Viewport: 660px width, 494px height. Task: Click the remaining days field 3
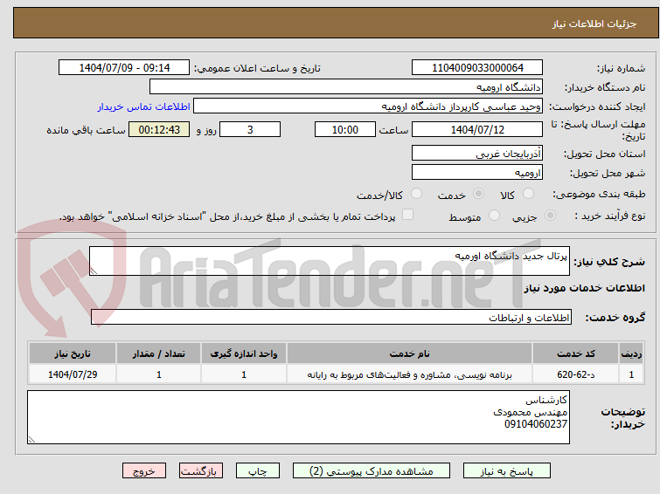[250, 129]
